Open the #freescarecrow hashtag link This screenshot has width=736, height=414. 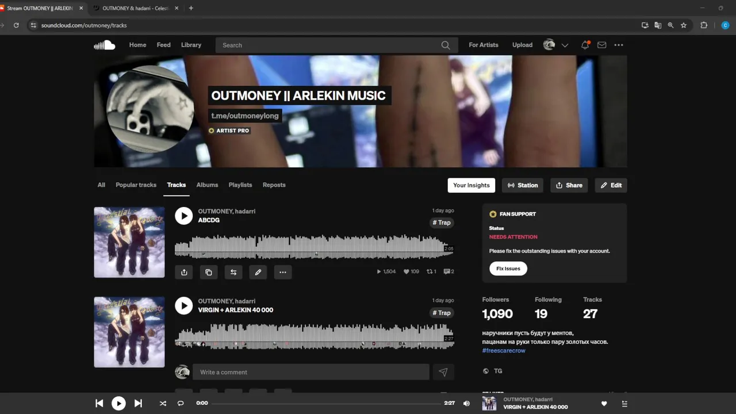[x=504, y=350]
